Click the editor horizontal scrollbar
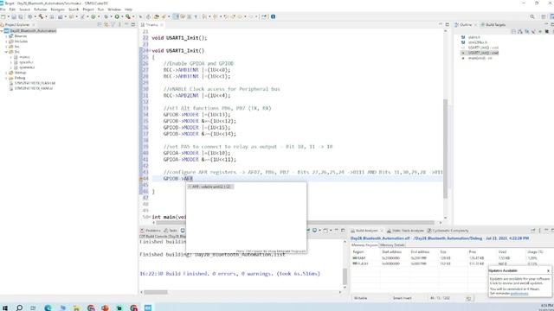This screenshot has height=311, width=554. point(295,223)
